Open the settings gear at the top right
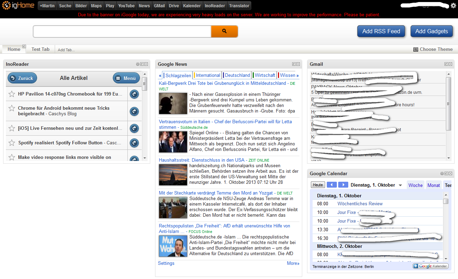This screenshot has height=279, width=458. pos(453,6)
